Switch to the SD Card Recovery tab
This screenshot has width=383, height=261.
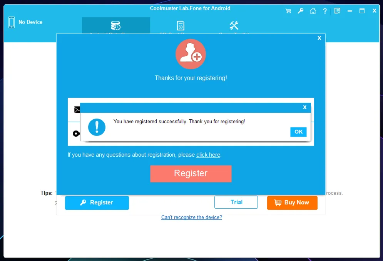181,25
